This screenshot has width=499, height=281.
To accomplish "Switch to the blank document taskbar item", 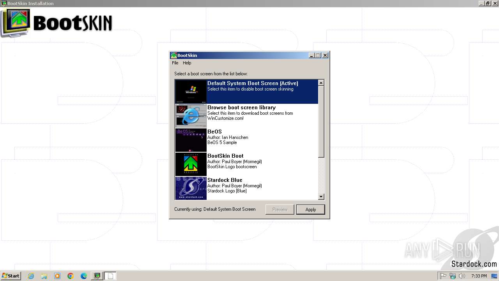I will click(110, 276).
